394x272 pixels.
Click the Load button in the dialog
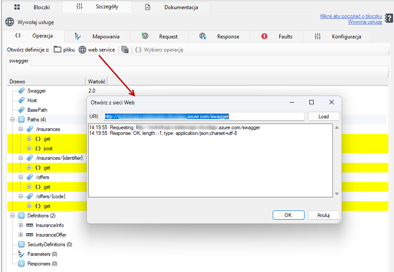coord(324,117)
